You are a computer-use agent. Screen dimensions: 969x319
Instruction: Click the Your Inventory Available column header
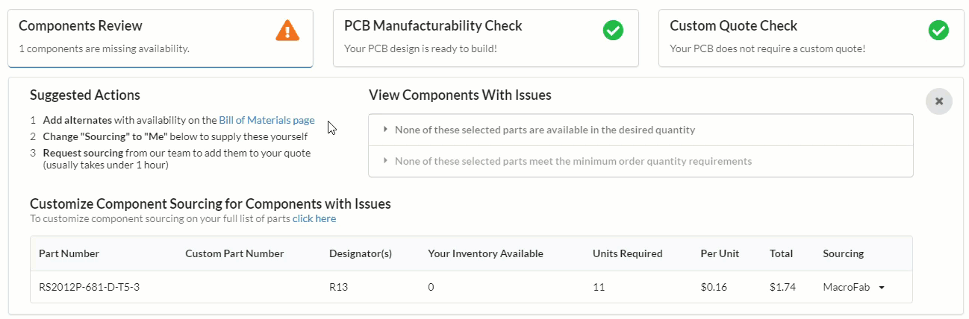pyautogui.click(x=485, y=253)
